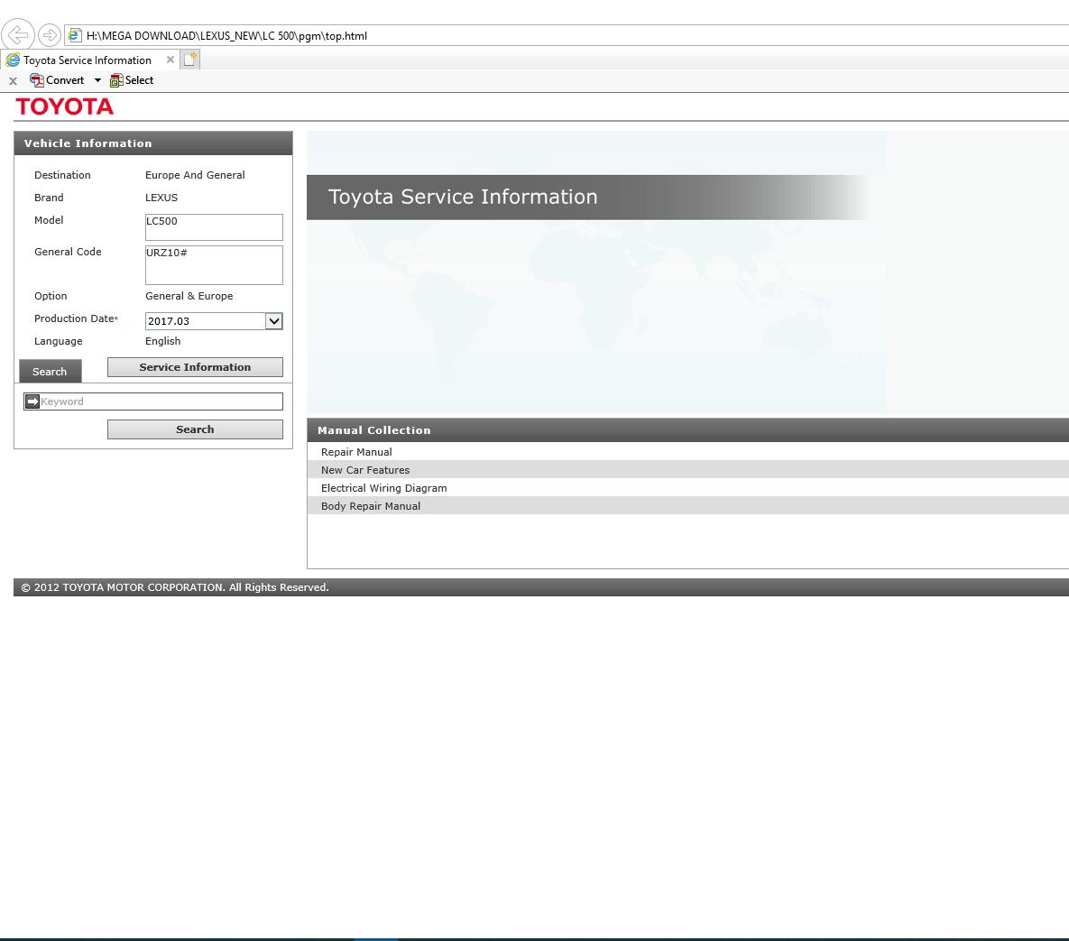This screenshot has height=941, width=1069.
Task: Click the Manual Collection header
Action: click(688, 430)
